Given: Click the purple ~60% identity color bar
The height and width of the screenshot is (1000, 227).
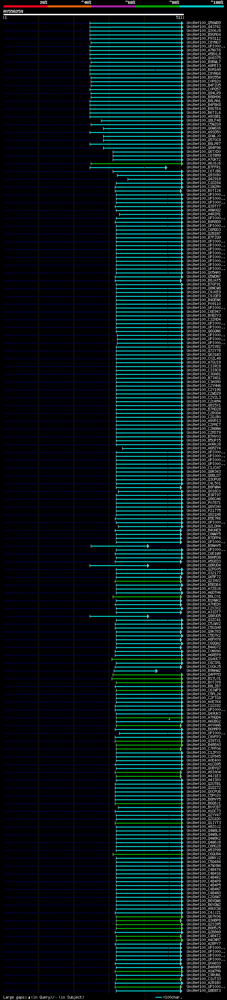Looking at the screenshot, I should [114, 6].
